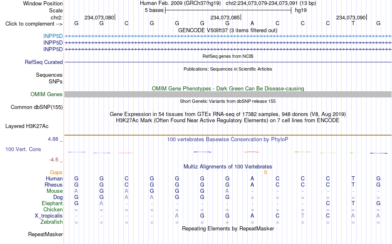The height and width of the screenshot is (244, 392).
Task: Select the 'Rhesus' species label
Action: tap(54, 185)
